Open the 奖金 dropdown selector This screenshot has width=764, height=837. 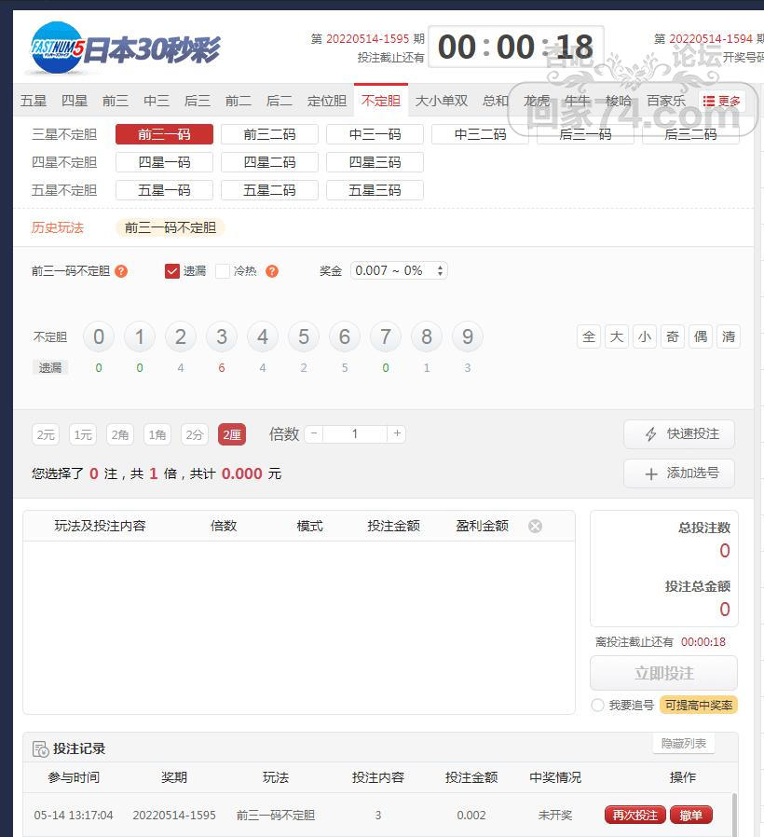pyautogui.click(x=399, y=270)
